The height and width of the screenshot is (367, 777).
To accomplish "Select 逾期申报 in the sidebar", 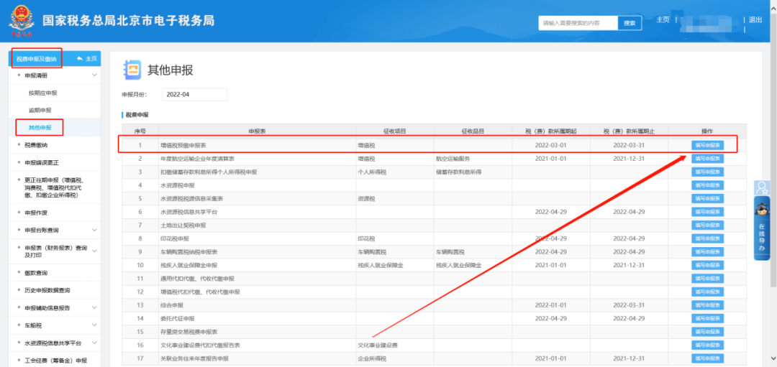I will click(x=40, y=110).
